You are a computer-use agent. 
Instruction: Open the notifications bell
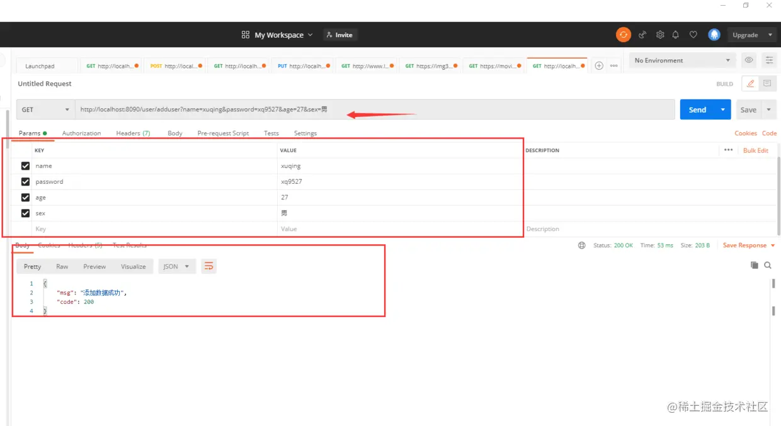[676, 35]
